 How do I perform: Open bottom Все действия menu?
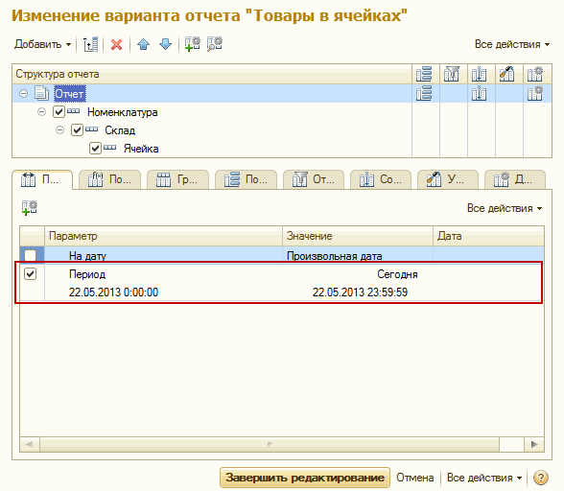[x=484, y=478]
